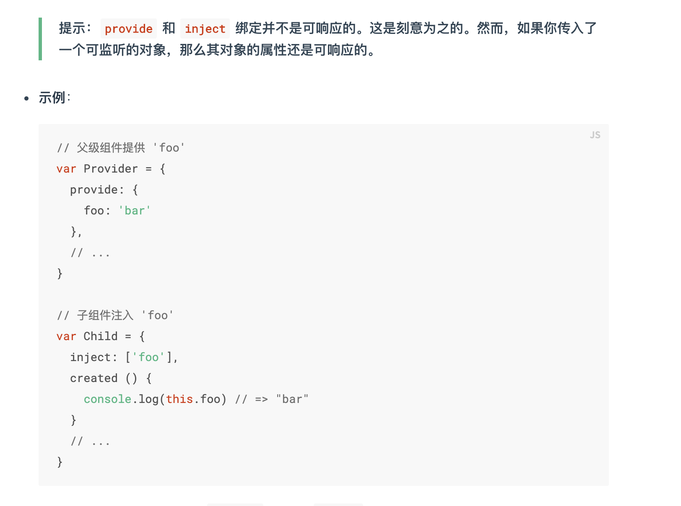Click the comment '子组件注入' in the code

pyautogui.click(x=105, y=315)
